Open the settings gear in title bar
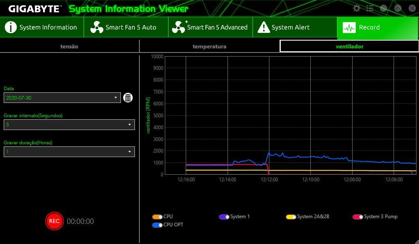Image resolution: width=419 pixels, height=244 pixels. (x=356, y=8)
